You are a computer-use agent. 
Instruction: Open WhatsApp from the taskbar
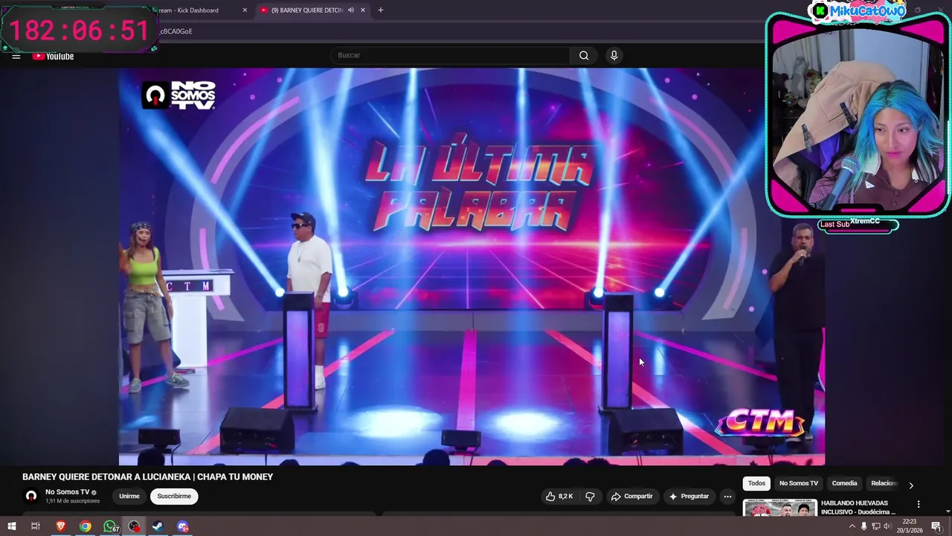tap(110, 526)
